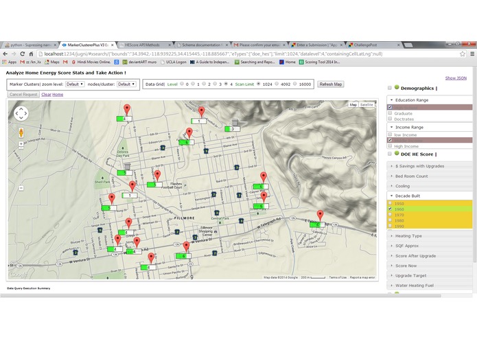477x339 pixels.
Task: Zoom in with the map plus button
Action: pos(21,143)
